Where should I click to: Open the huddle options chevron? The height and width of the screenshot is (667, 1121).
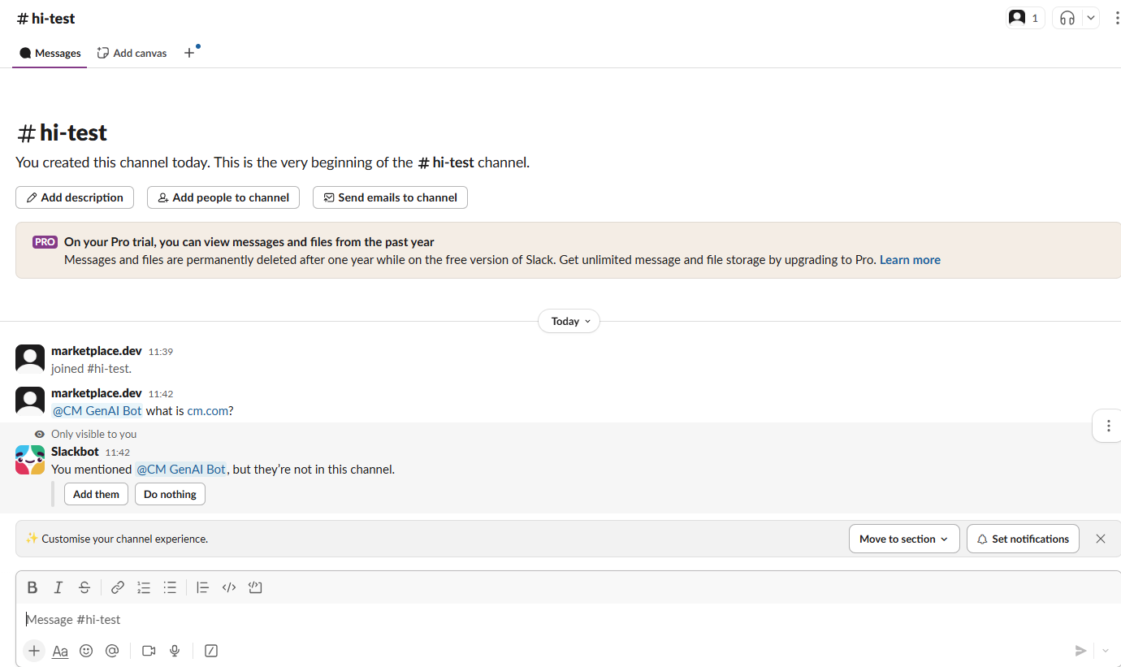(1091, 18)
